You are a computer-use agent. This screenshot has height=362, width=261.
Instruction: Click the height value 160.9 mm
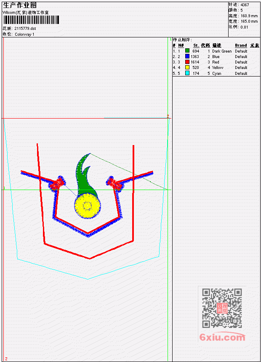point(249,16)
